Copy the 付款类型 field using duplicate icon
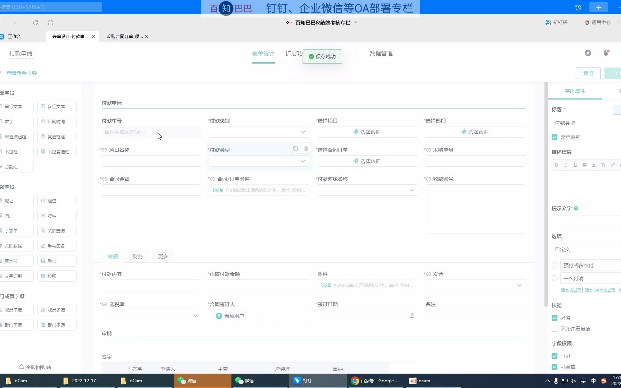Viewport: 621px width, 388px height. point(295,148)
